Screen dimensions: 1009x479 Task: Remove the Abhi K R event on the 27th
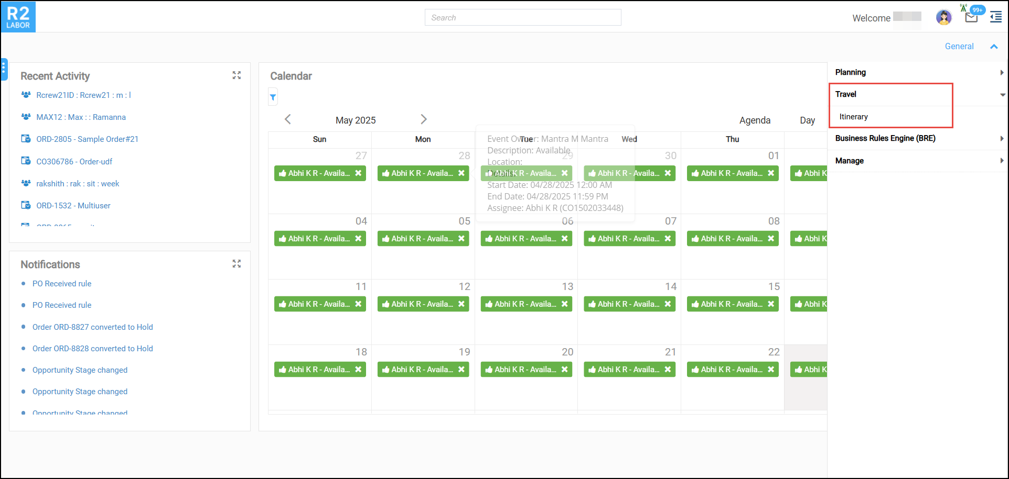coord(358,173)
